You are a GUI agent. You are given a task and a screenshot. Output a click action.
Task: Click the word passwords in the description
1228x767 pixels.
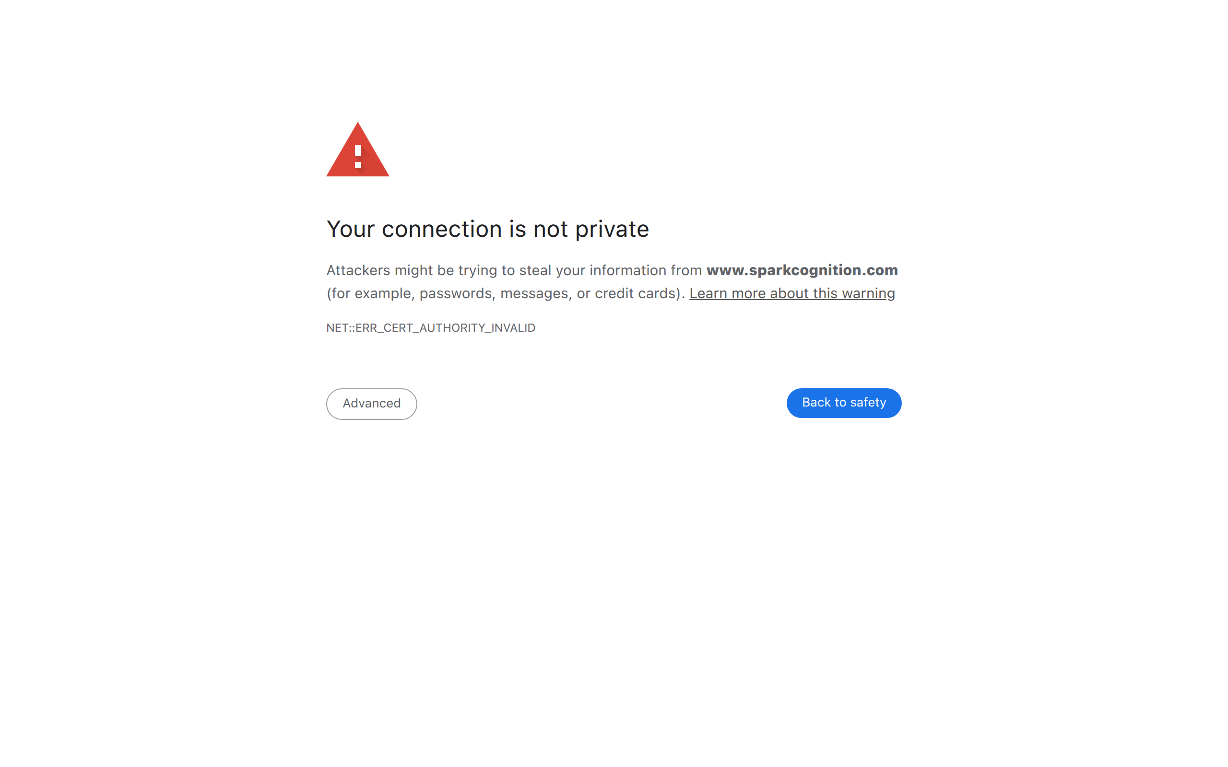[456, 294]
